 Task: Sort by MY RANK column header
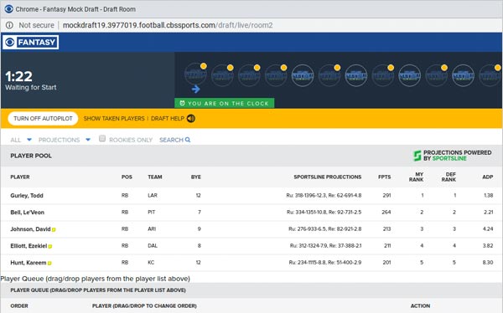coord(416,177)
